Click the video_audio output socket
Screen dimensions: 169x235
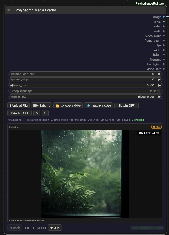[x=164, y=36]
